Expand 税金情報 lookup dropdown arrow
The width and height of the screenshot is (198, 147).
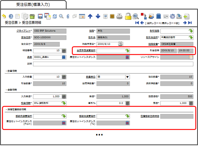tap(64, 103)
